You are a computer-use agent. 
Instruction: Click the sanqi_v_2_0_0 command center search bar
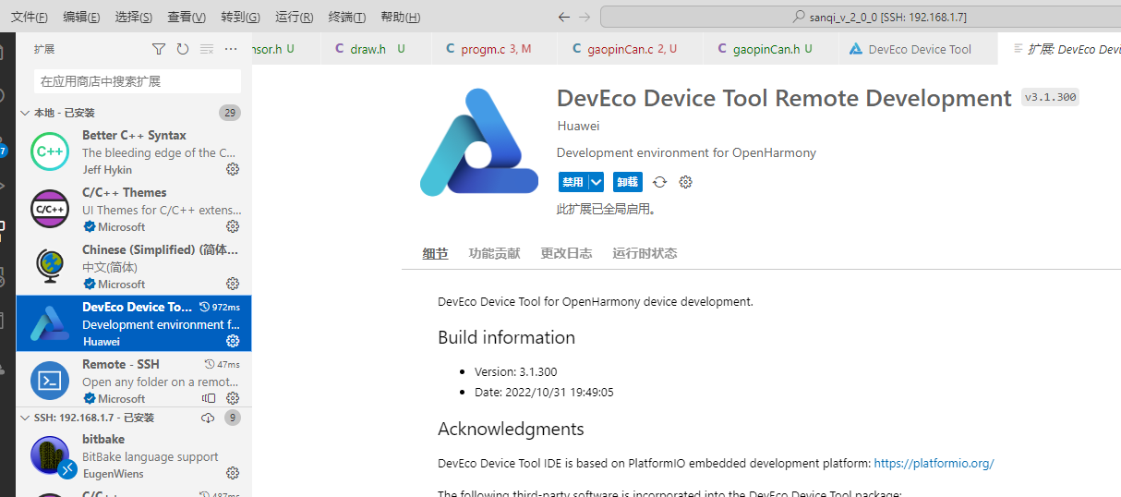click(861, 17)
